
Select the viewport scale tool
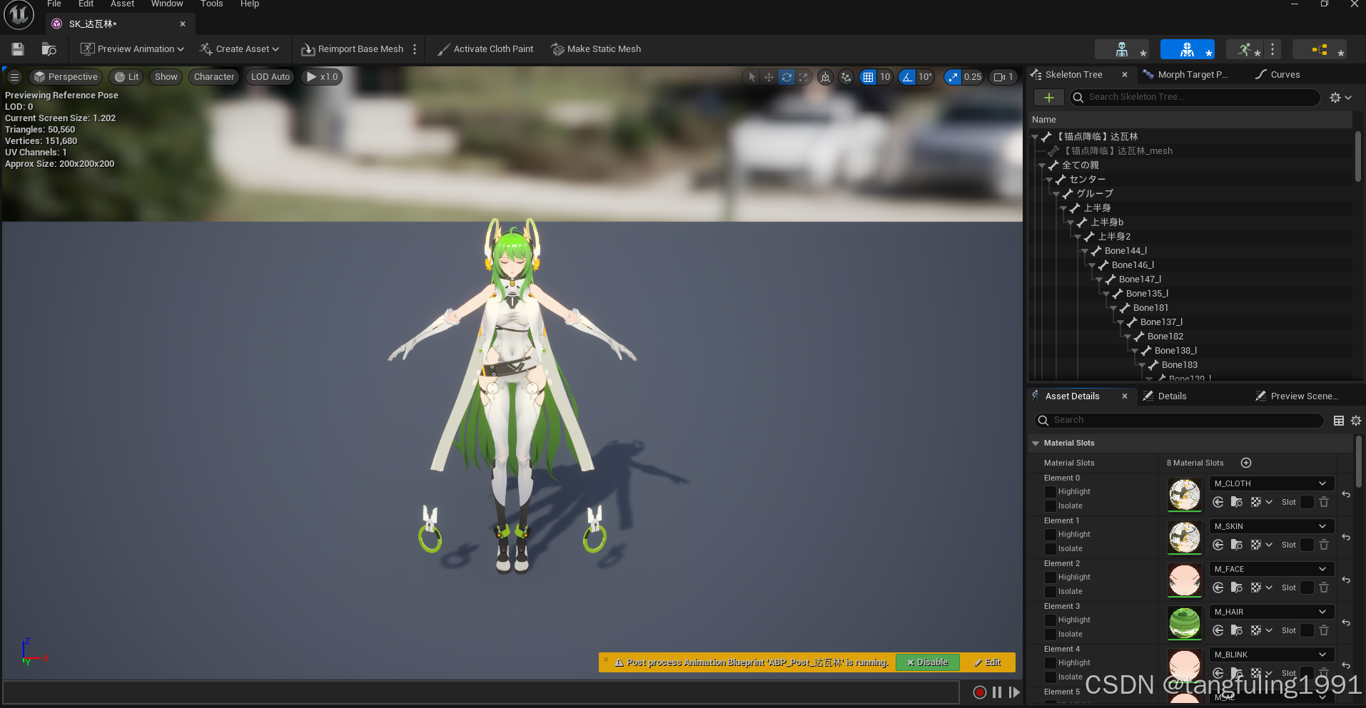(x=804, y=77)
